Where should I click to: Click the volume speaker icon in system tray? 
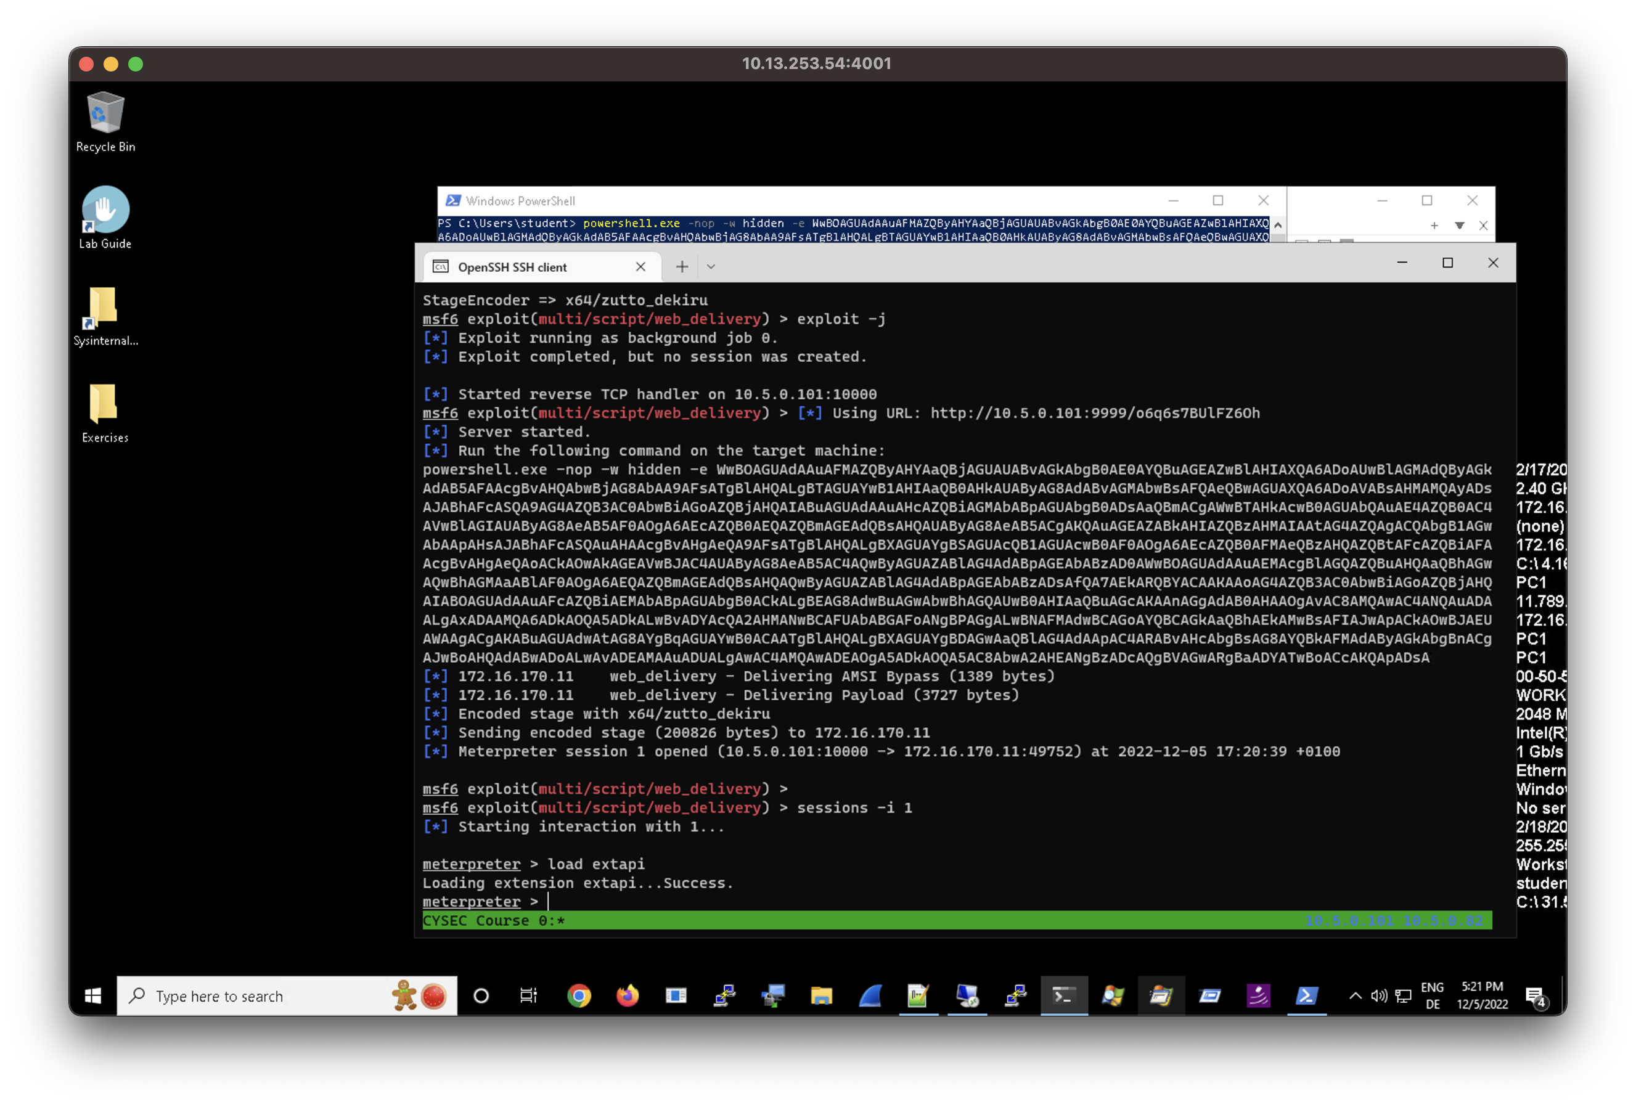pyautogui.click(x=1379, y=996)
